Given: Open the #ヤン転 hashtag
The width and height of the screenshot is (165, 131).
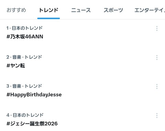Looking at the screenshot, I should pos(16,66).
